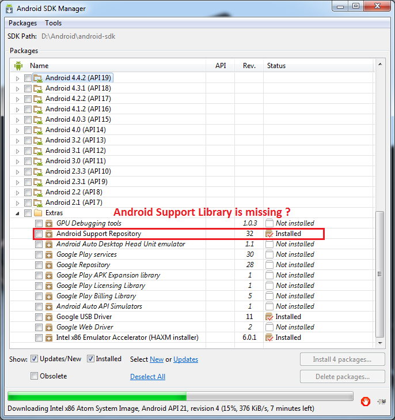Click the Android 4.1.2 (API 16) folder icon
This screenshot has height=420, width=395.
click(37, 109)
